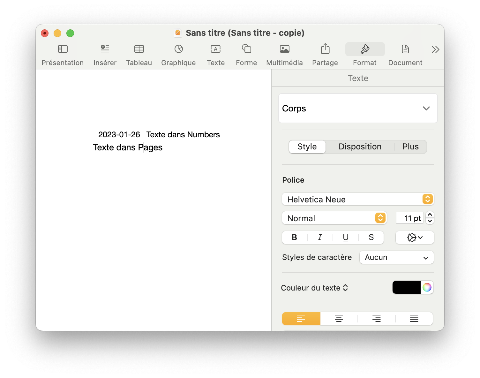Click the 11 pt font size field

pos(410,218)
